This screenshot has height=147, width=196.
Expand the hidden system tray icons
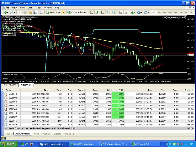[x=168, y=144]
